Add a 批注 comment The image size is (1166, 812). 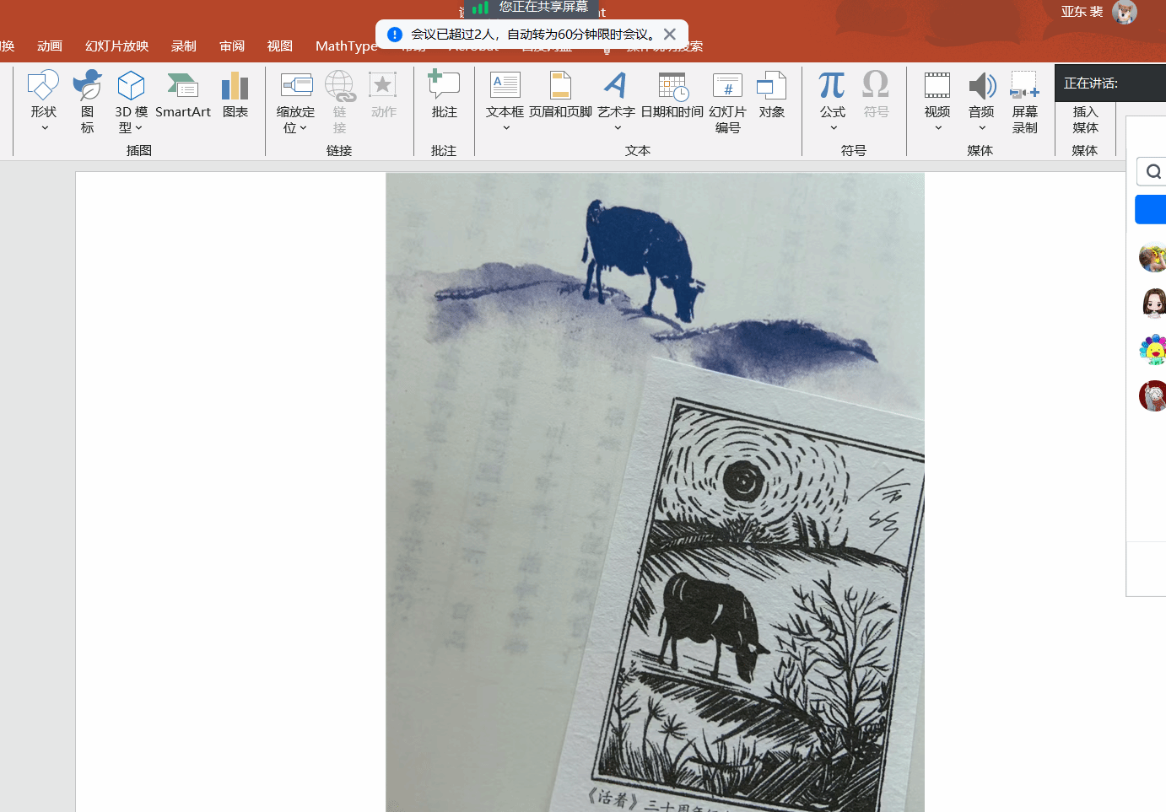444,95
